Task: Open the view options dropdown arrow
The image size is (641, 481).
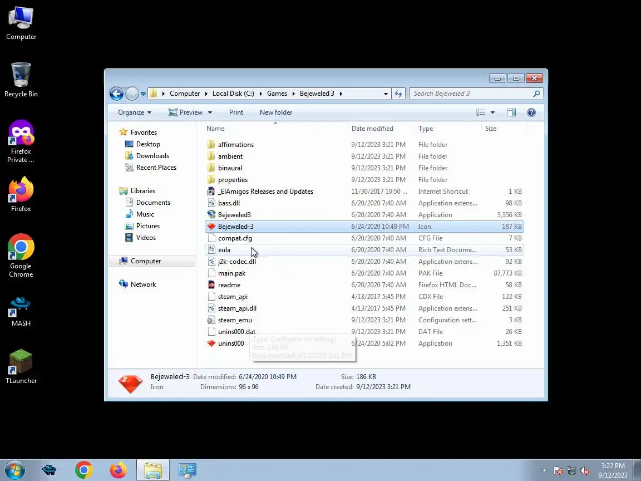Action: [x=492, y=112]
